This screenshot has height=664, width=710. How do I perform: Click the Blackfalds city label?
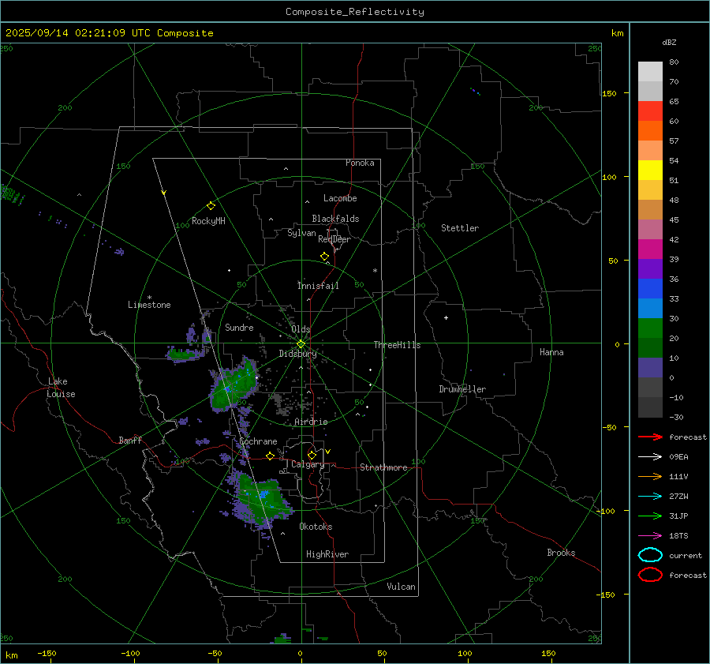point(335,219)
